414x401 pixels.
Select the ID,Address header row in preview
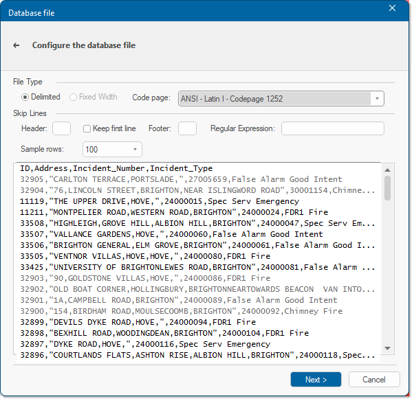(x=198, y=168)
